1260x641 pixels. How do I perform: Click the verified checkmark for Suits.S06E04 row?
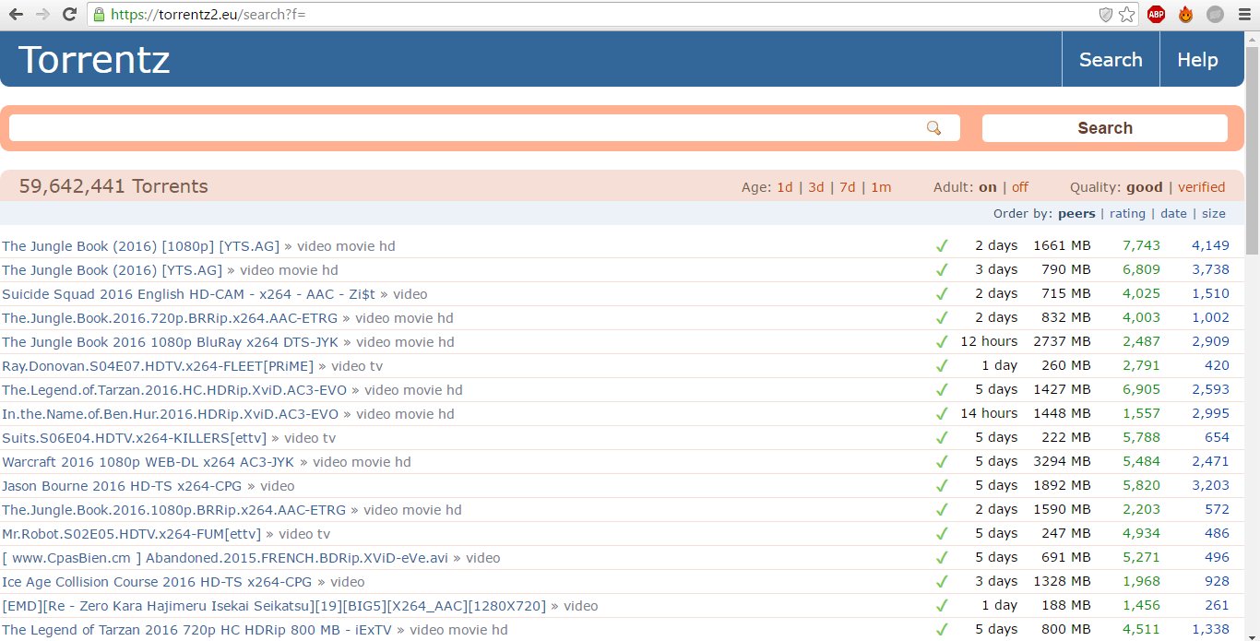(942, 438)
